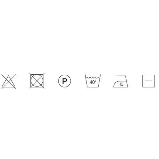Click the low-temperature iron symbol
This screenshot has width=159, height=159.
(x=121, y=81)
